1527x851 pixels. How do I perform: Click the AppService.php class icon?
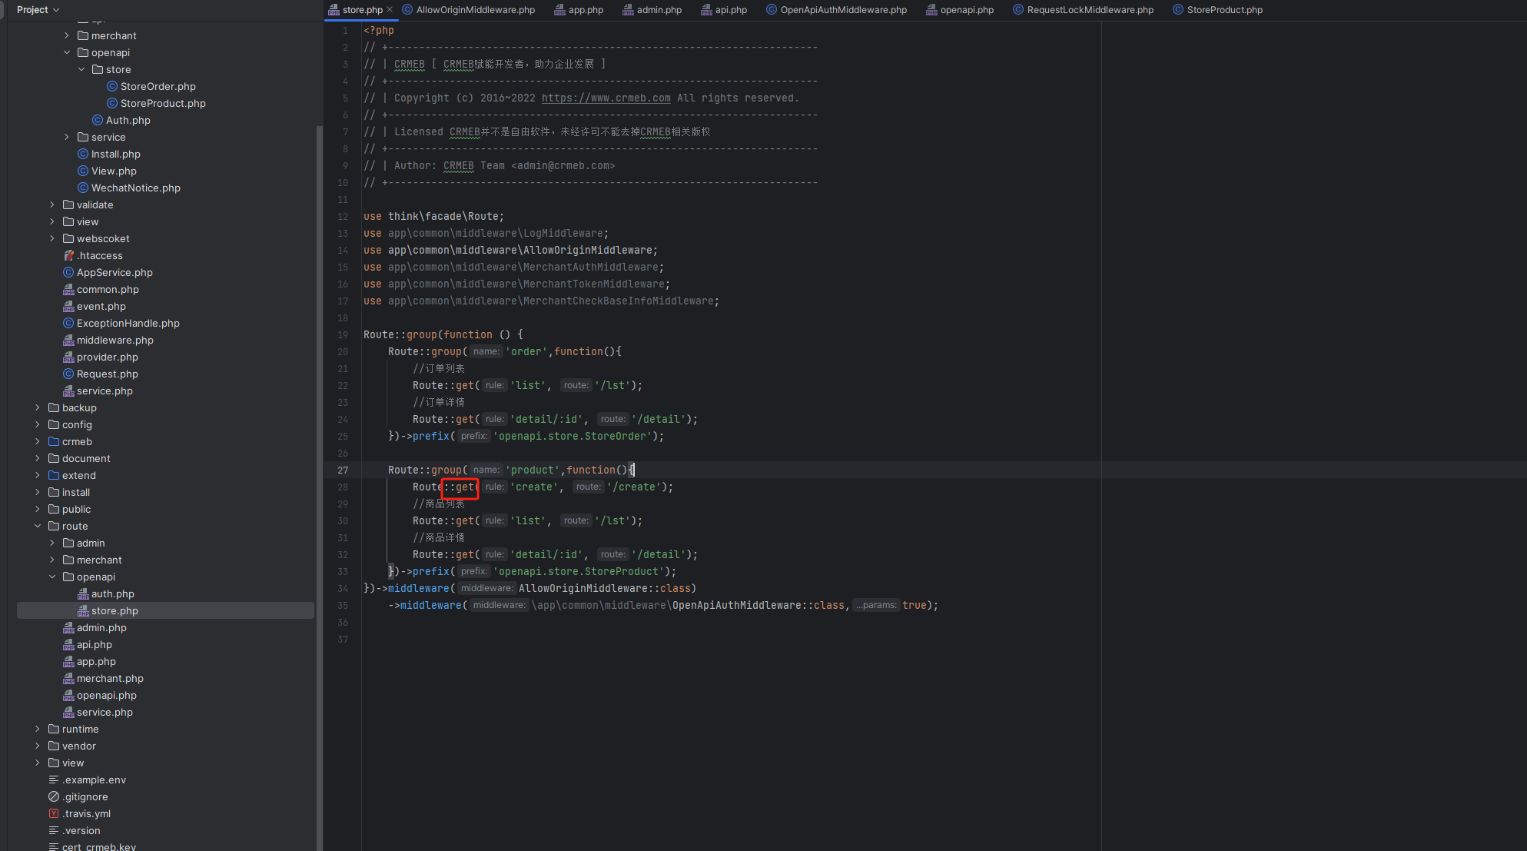[x=68, y=273]
